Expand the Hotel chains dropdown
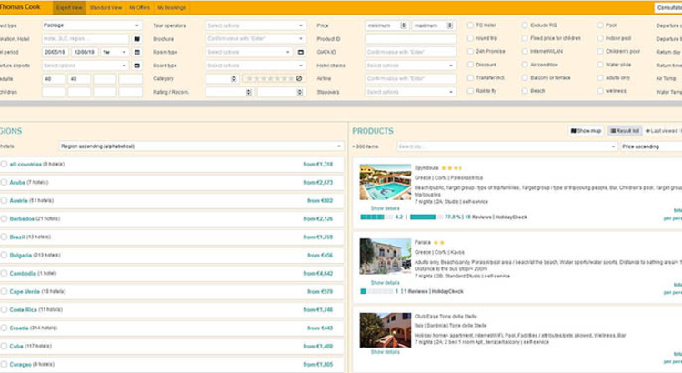Viewport: 682px width, 373px height. 411,66
